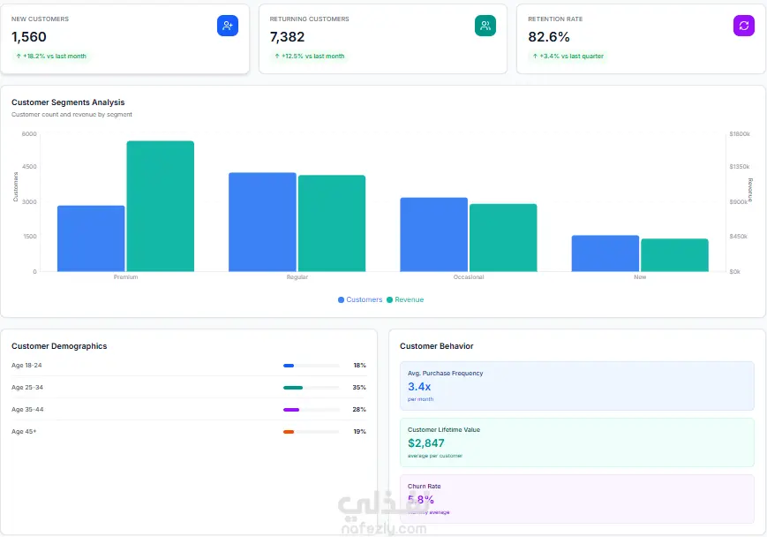
Task: Toggle the Revenue legend label
Action: click(x=409, y=299)
